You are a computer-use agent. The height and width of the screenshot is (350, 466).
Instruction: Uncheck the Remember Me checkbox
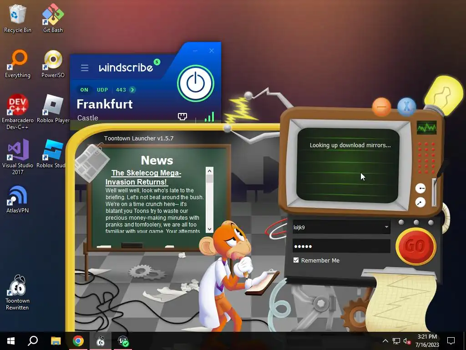point(296,260)
